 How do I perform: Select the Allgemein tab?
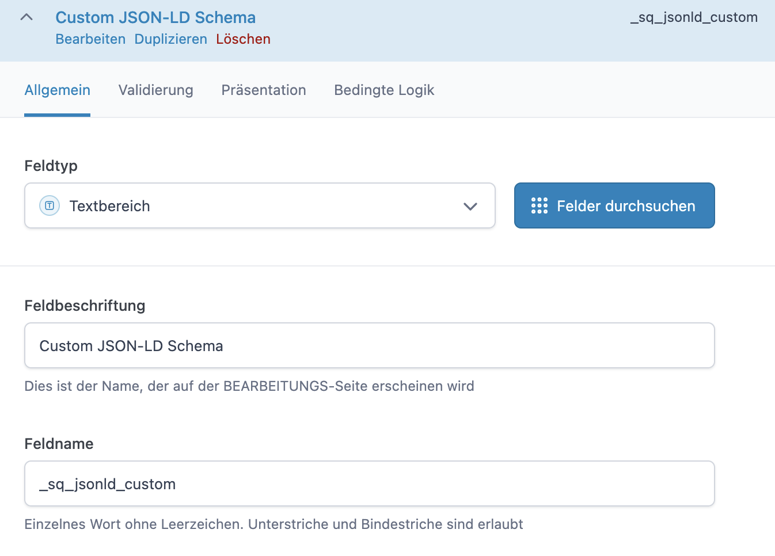57,90
